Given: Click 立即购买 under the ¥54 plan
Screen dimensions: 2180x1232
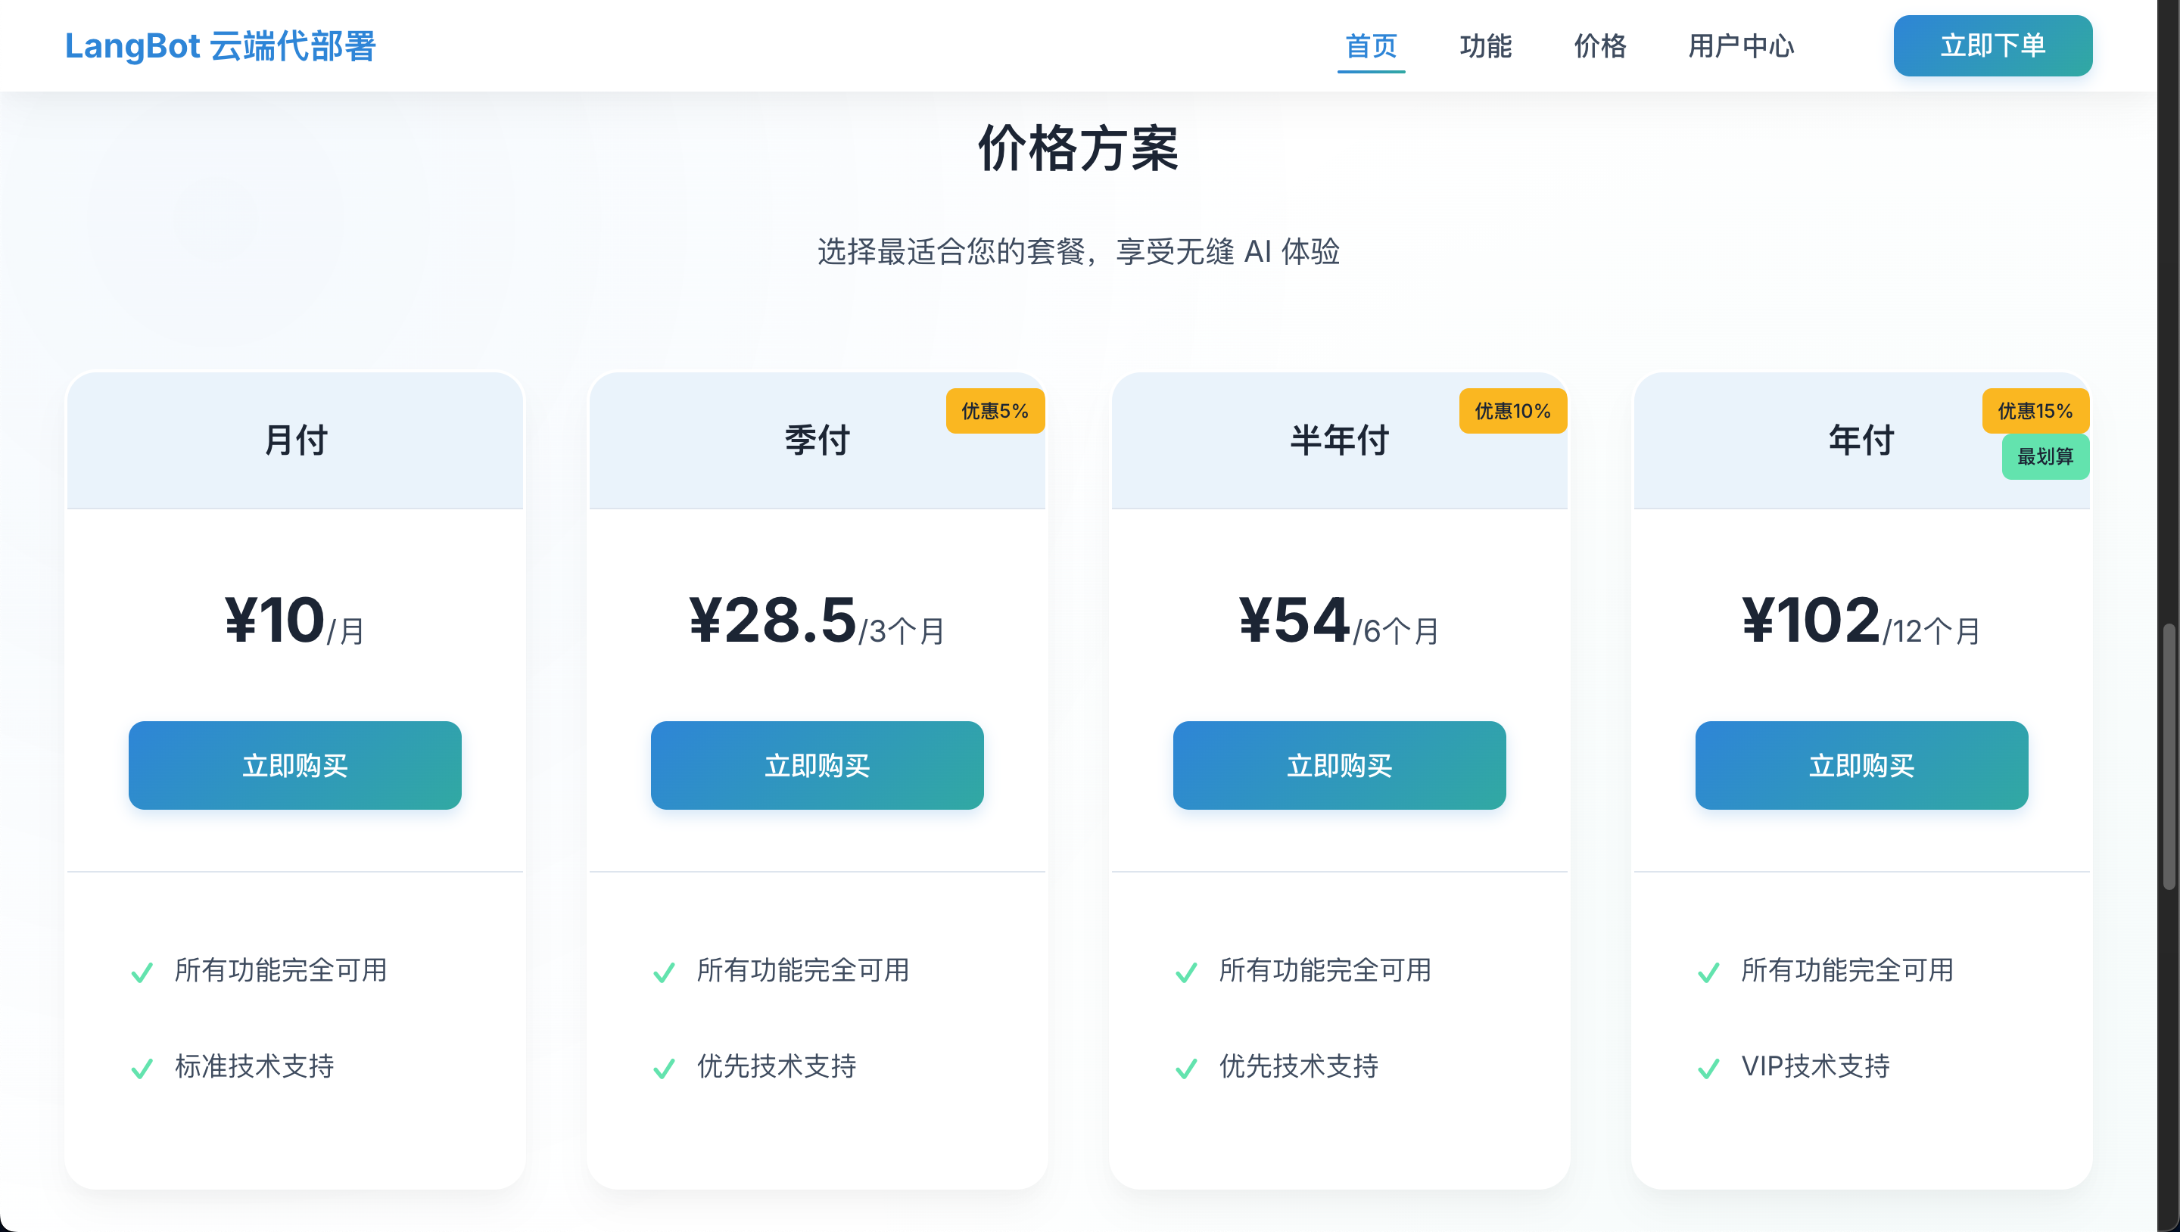Looking at the screenshot, I should (1339, 765).
